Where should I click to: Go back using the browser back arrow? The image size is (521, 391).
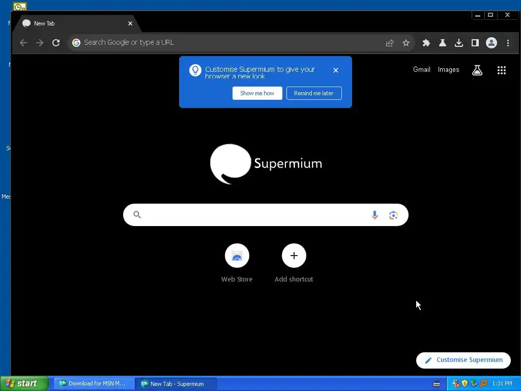point(23,43)
